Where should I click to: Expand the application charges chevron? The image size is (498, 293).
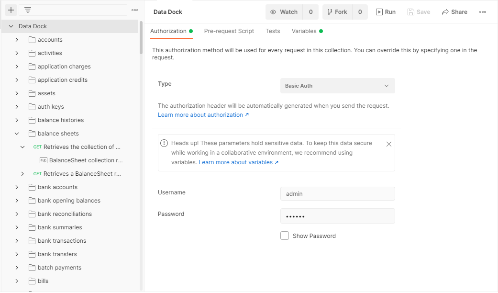pos(17,67)
